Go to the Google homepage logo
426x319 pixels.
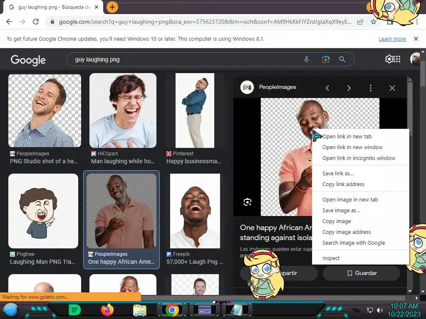(28, 60)
